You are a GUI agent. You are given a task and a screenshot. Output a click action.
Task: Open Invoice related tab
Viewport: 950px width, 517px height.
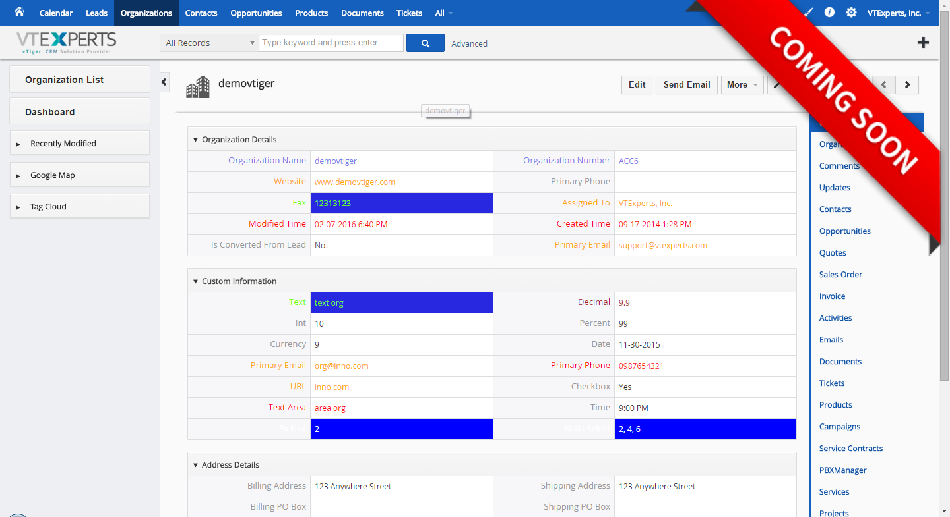pos(832,296)
